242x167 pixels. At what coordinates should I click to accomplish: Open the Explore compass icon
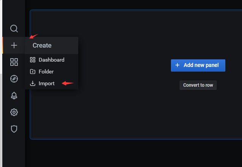[14, 79]
